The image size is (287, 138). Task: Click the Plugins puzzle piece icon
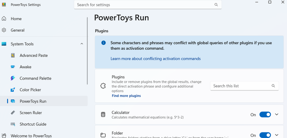(103, 86)
